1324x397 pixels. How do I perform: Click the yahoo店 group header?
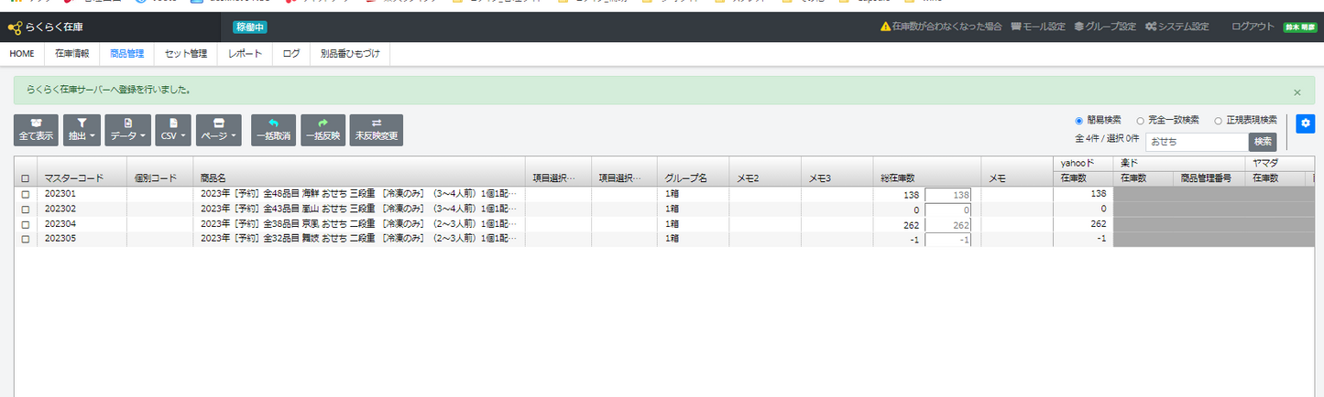tap(1083, 163)
